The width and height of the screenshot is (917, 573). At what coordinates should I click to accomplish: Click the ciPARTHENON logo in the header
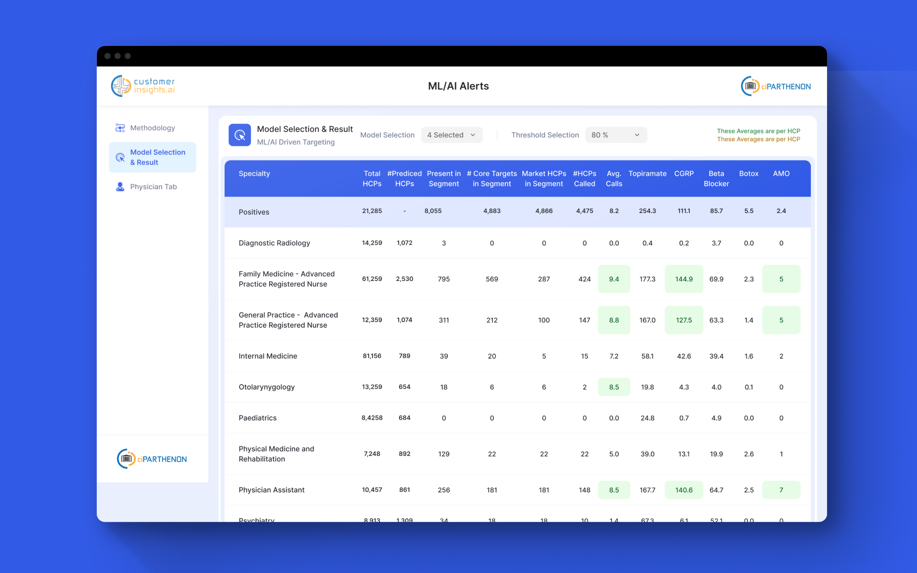tap(776, 86)
